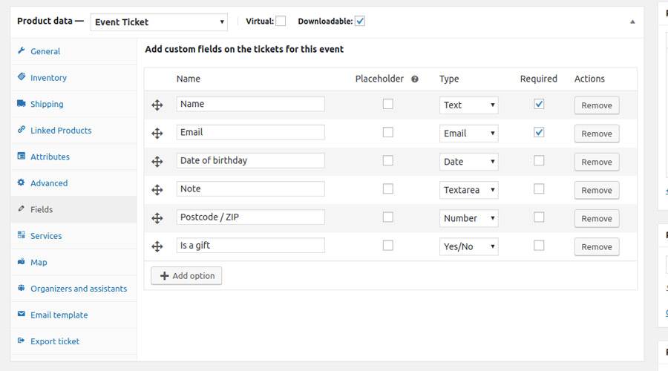Click the drag handle for Postcode / ZIP row
This screenshot has width=668, height=371.
pos(157,218)
